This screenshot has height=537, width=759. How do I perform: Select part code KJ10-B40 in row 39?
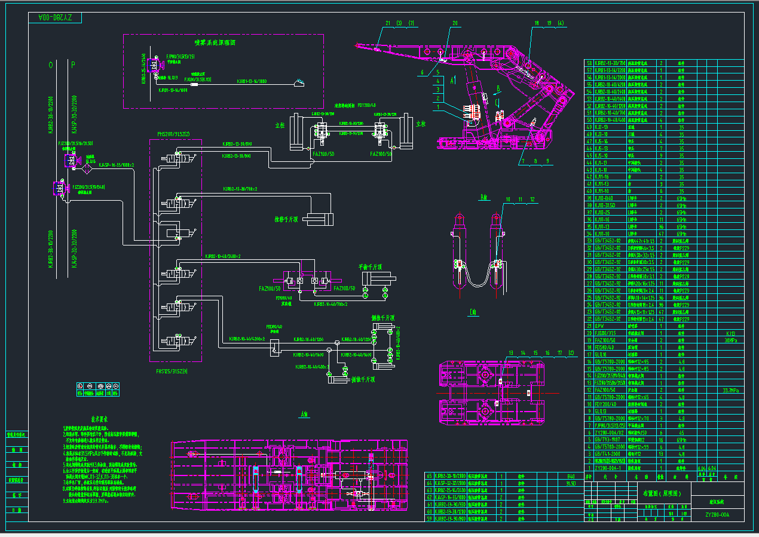(604, 198)
